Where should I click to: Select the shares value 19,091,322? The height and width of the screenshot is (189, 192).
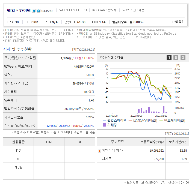(x=156, y=151)
